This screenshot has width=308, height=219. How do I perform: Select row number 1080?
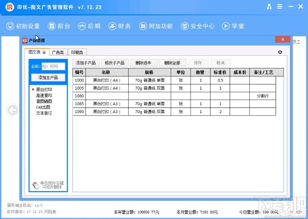pos(79,96)
